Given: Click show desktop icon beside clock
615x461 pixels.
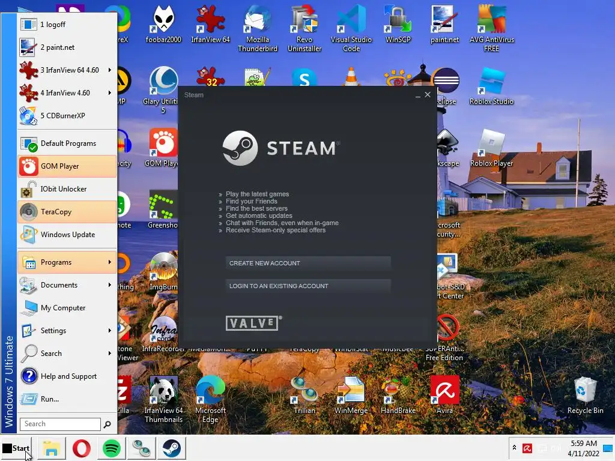Looking at the screenshot, I should click(x=608, y=448).
